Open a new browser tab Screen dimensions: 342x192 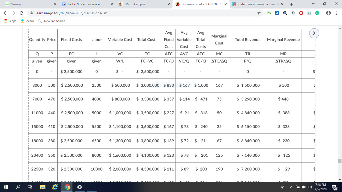[x=292, y=4]
